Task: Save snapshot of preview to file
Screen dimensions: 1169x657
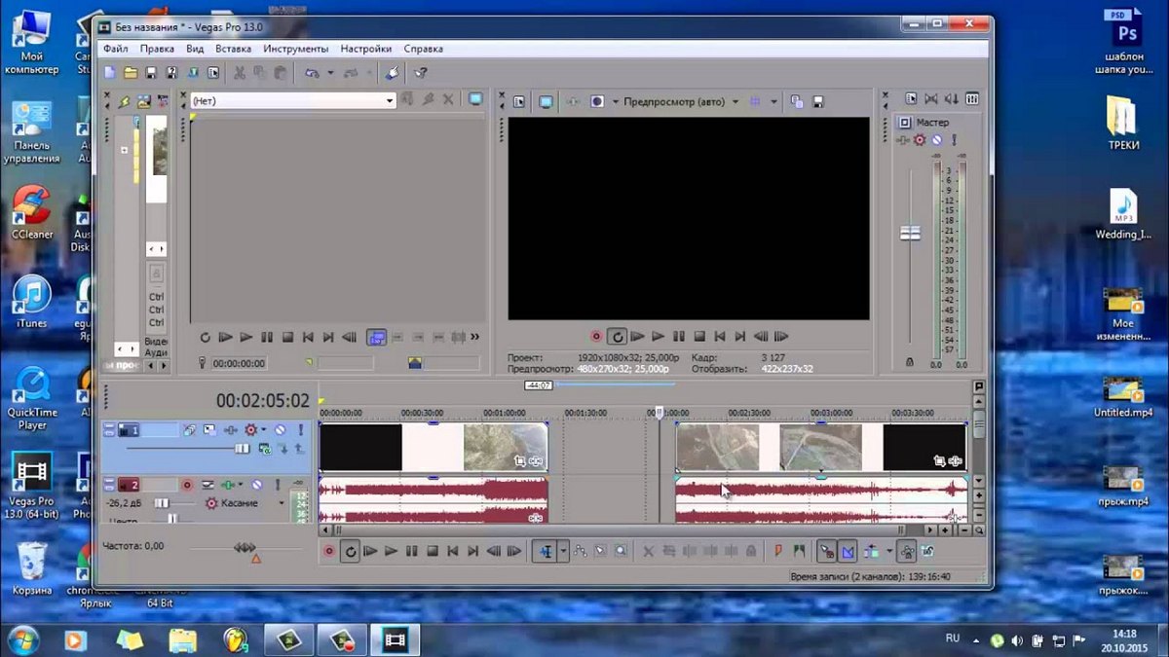Action: pos(818,101)
